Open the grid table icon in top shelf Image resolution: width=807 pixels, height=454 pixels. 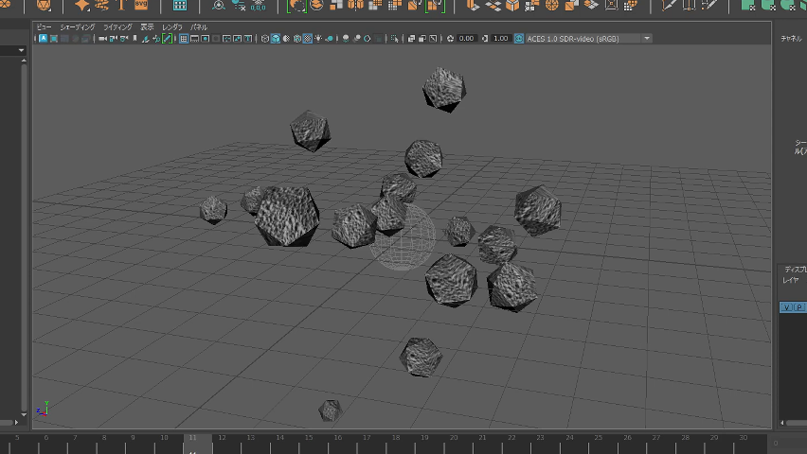(179, 5)
